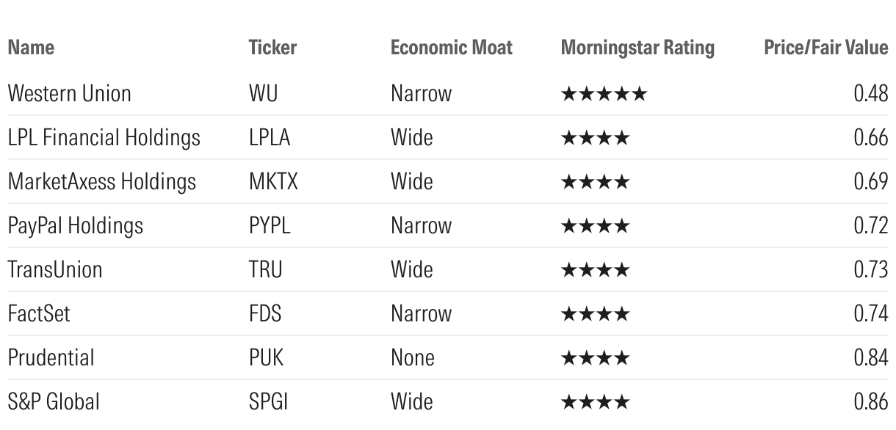
Task: Select the MKTX ticker symbol
Action: coord(273,181)
